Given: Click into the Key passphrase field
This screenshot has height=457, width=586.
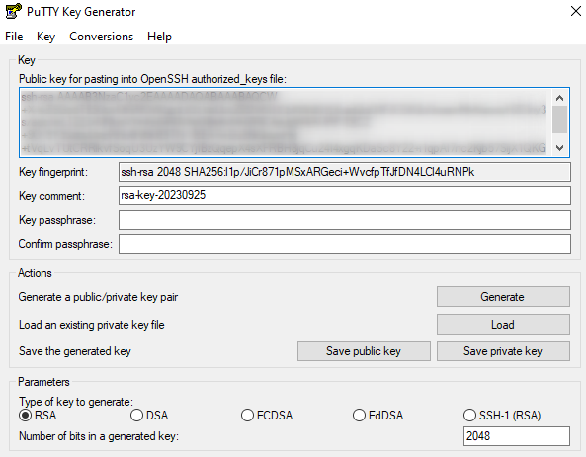Looking at the screenshot, I should tap(345, 220).
